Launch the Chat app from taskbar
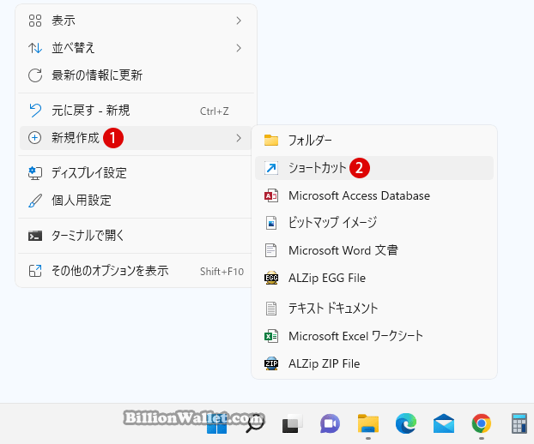Viewport: 534px width, 444px height. pos(330,423)
